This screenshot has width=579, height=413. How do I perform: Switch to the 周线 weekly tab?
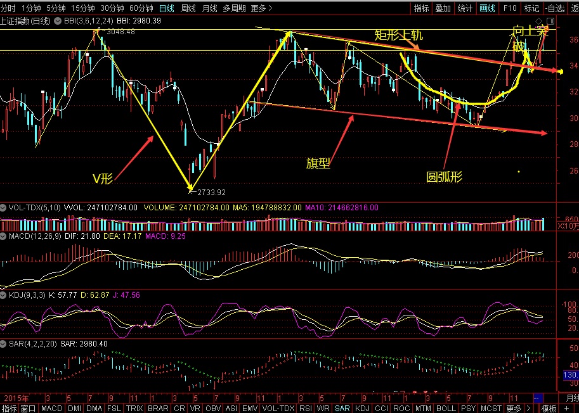(188, 8)
